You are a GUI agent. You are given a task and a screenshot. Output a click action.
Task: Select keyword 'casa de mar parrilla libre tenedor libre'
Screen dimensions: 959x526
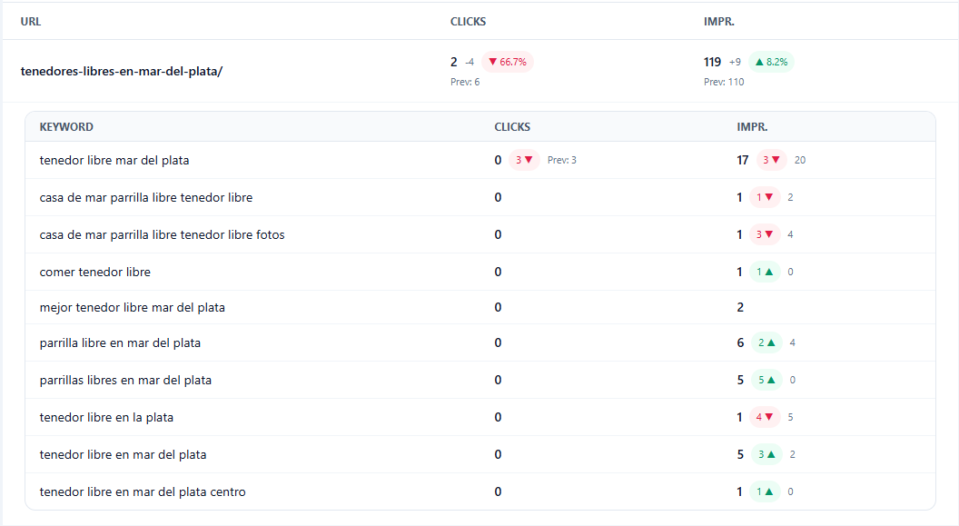pyautogui.click(x=146, y=197)
